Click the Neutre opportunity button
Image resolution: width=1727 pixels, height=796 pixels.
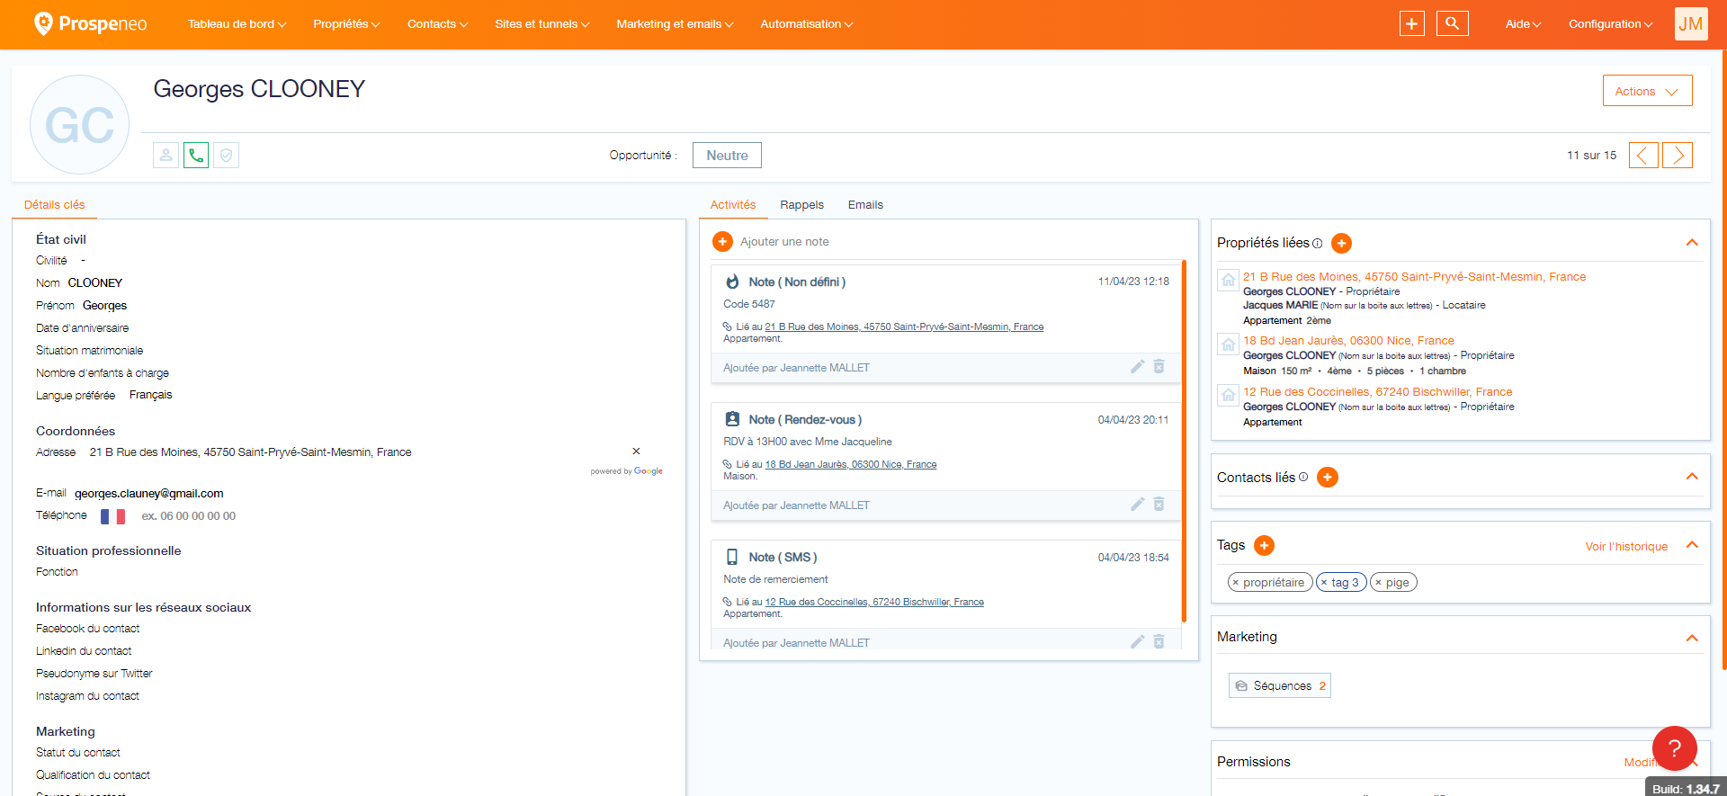pyautogui.click(x=727, y=156)
